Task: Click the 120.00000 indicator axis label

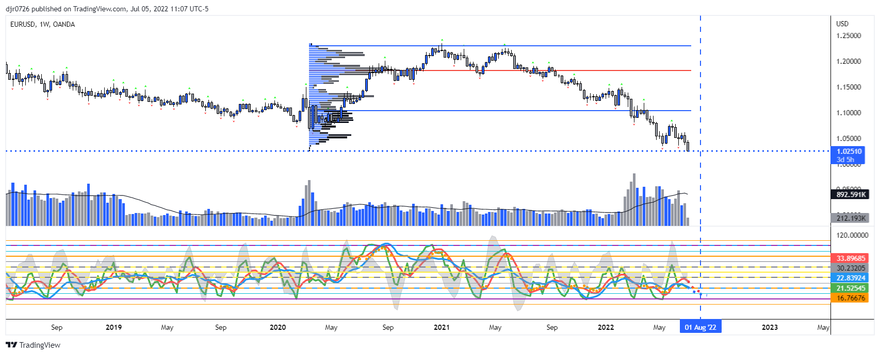Action: pyautogui.click(x=852, y=235)
